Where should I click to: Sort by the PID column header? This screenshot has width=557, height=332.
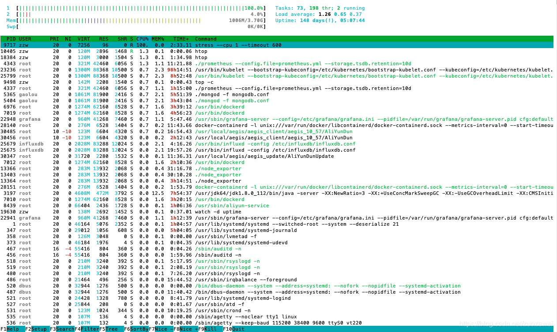click(x=11, y=39)
